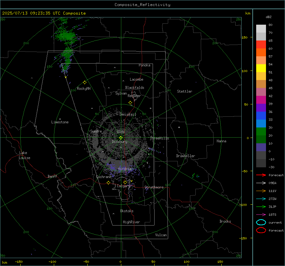The height and width of the screenshot is (266, 285).
Task: Click the white plus marker west of Hanna
Action: [x=179, y=127]
